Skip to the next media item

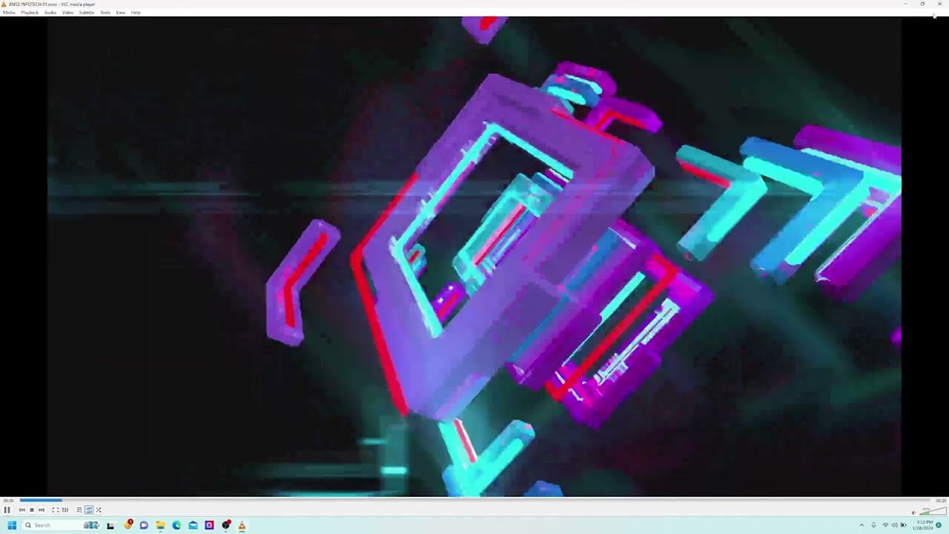(42, 510)
